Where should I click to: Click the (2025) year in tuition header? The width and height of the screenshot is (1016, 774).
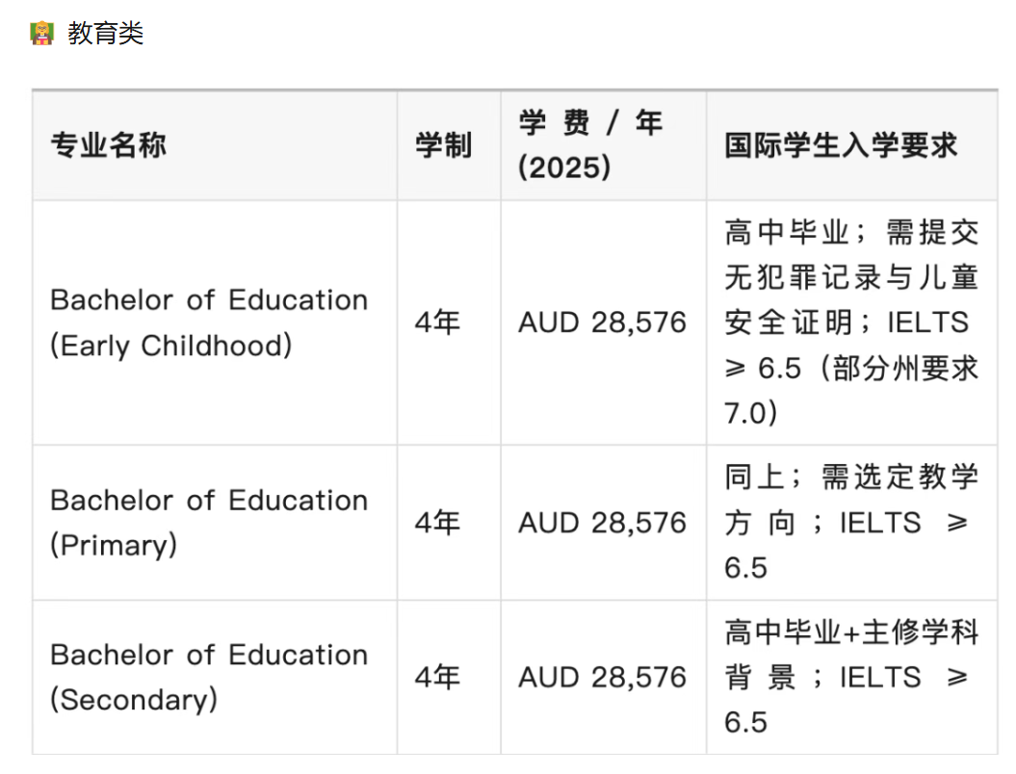point(564,168)
